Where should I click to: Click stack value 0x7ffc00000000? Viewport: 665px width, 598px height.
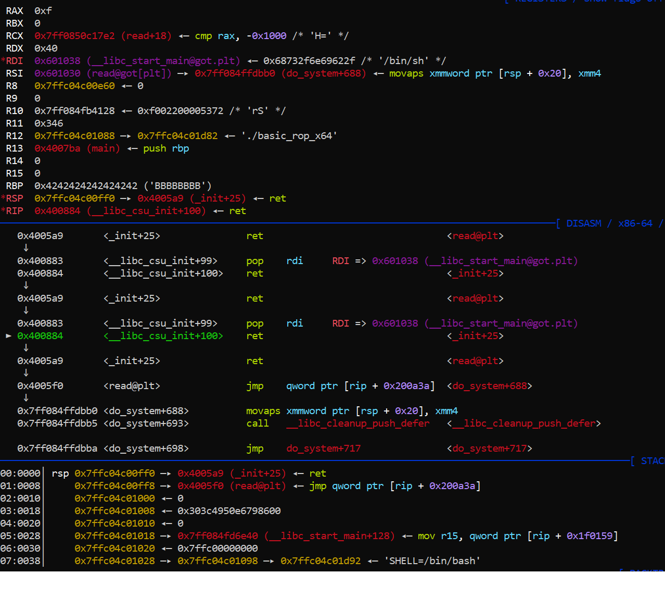218,549
